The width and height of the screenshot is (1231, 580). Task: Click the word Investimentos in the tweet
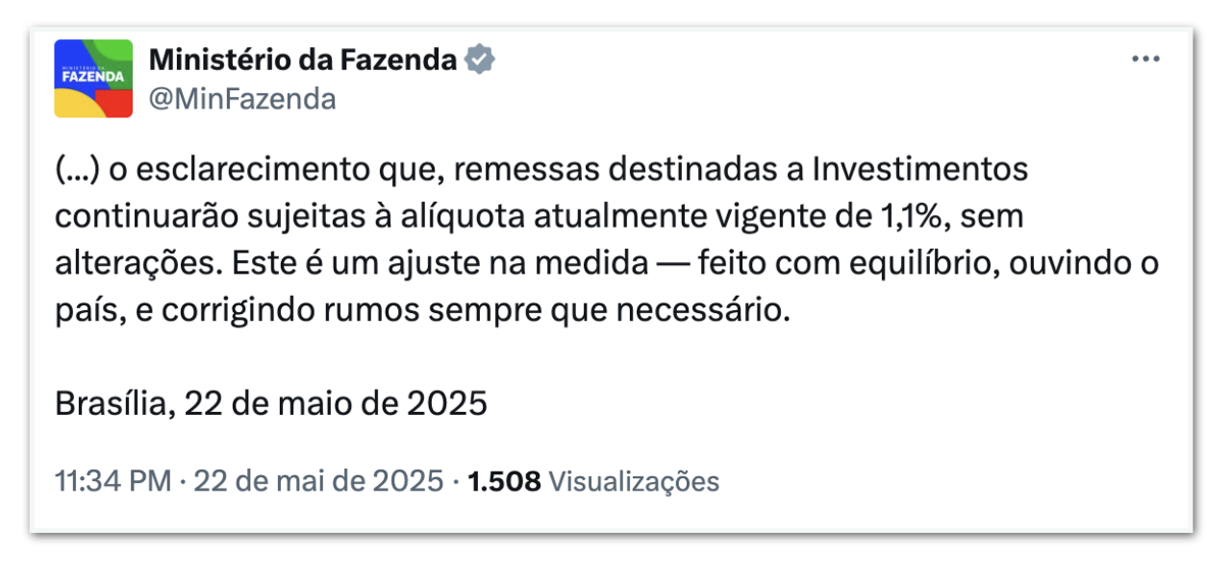920,170
